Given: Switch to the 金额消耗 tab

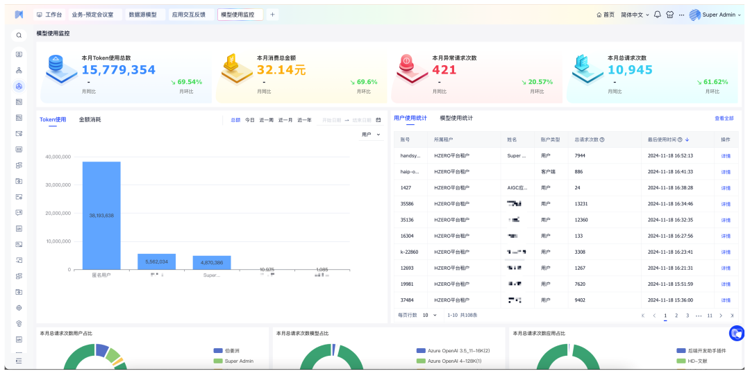Looking at the screenshot, I should (x=90, y=119).
